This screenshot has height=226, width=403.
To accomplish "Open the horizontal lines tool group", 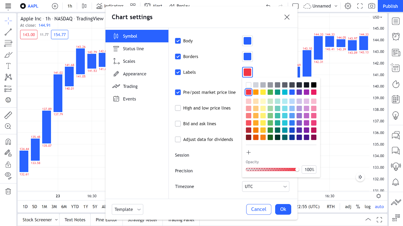I will coord(8,43).
